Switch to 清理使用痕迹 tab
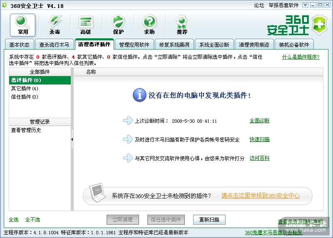 [x=254, y=45]
